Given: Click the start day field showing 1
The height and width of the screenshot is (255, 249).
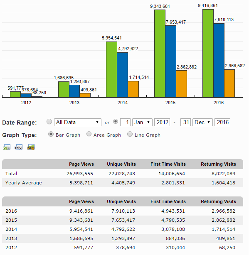Looking at the screenshot, I should (x=125, y=122).
